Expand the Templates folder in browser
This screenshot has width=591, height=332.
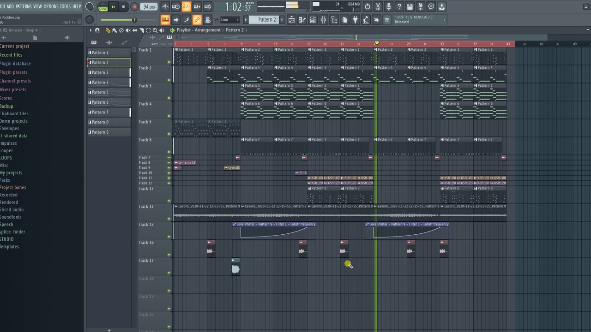9,247
